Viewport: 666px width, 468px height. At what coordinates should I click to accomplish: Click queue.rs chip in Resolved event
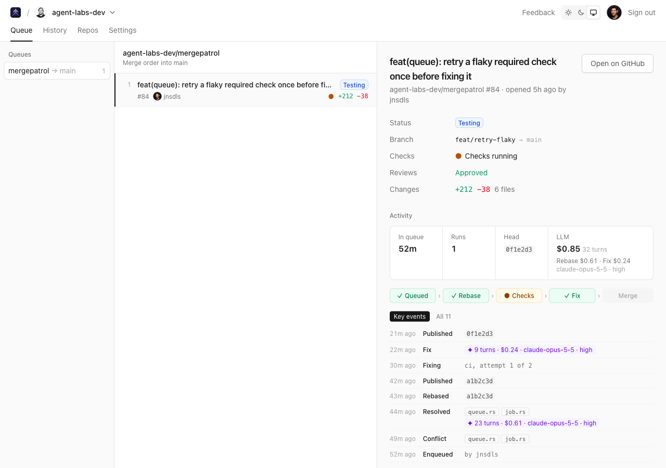(x=482, y=412)
